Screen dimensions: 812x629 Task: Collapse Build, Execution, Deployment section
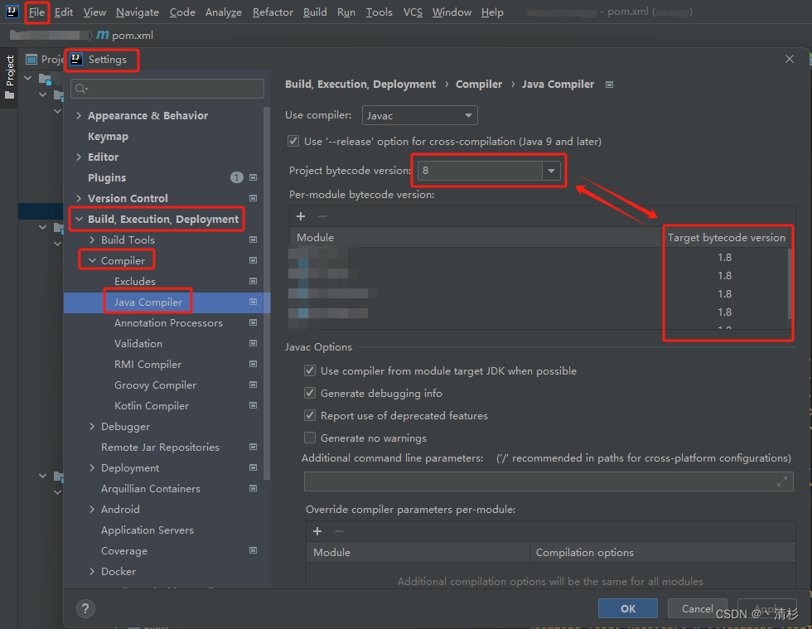tap(79, 219)
